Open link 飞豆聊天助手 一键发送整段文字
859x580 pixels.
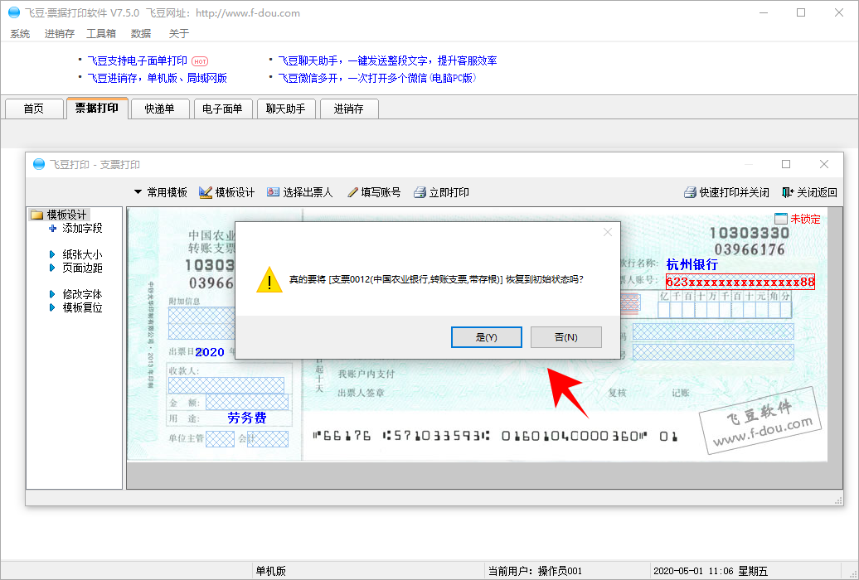[x=387, y=60]
